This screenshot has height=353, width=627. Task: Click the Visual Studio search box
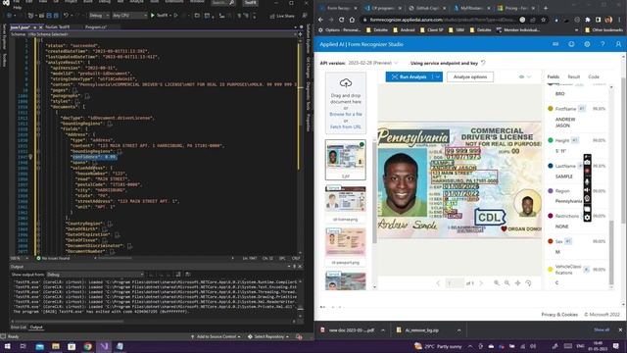[x=223, y=2]
